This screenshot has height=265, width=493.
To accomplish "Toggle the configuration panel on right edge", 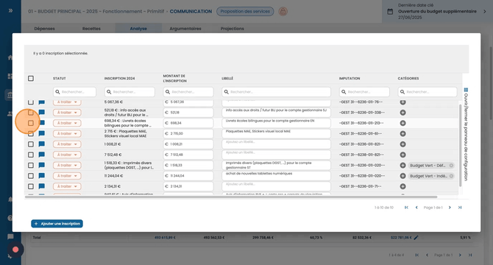I will pos(466,135).
